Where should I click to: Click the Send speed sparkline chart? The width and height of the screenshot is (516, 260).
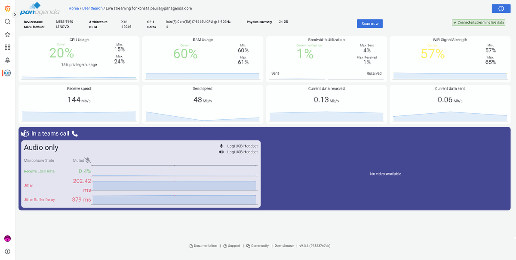click(x=203, y=116)
